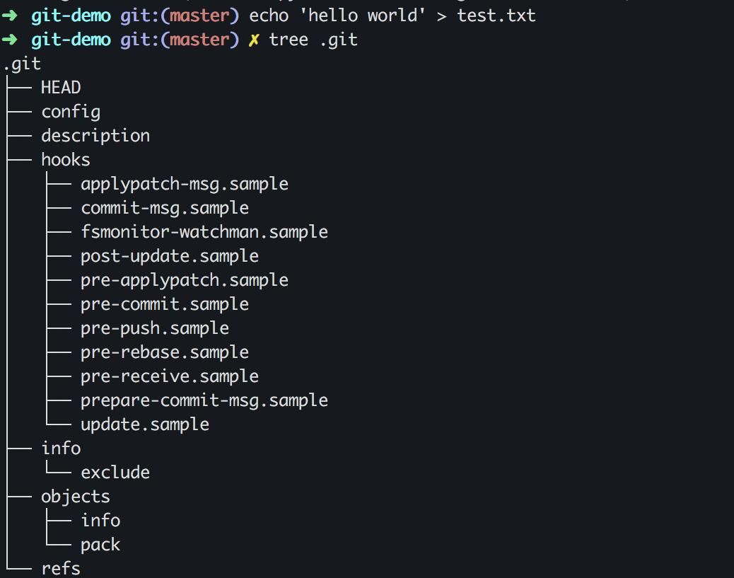Viewport: 734px width, 578px height.
Task: Click pre-push.sample in the listing
Action: (155, 328)
